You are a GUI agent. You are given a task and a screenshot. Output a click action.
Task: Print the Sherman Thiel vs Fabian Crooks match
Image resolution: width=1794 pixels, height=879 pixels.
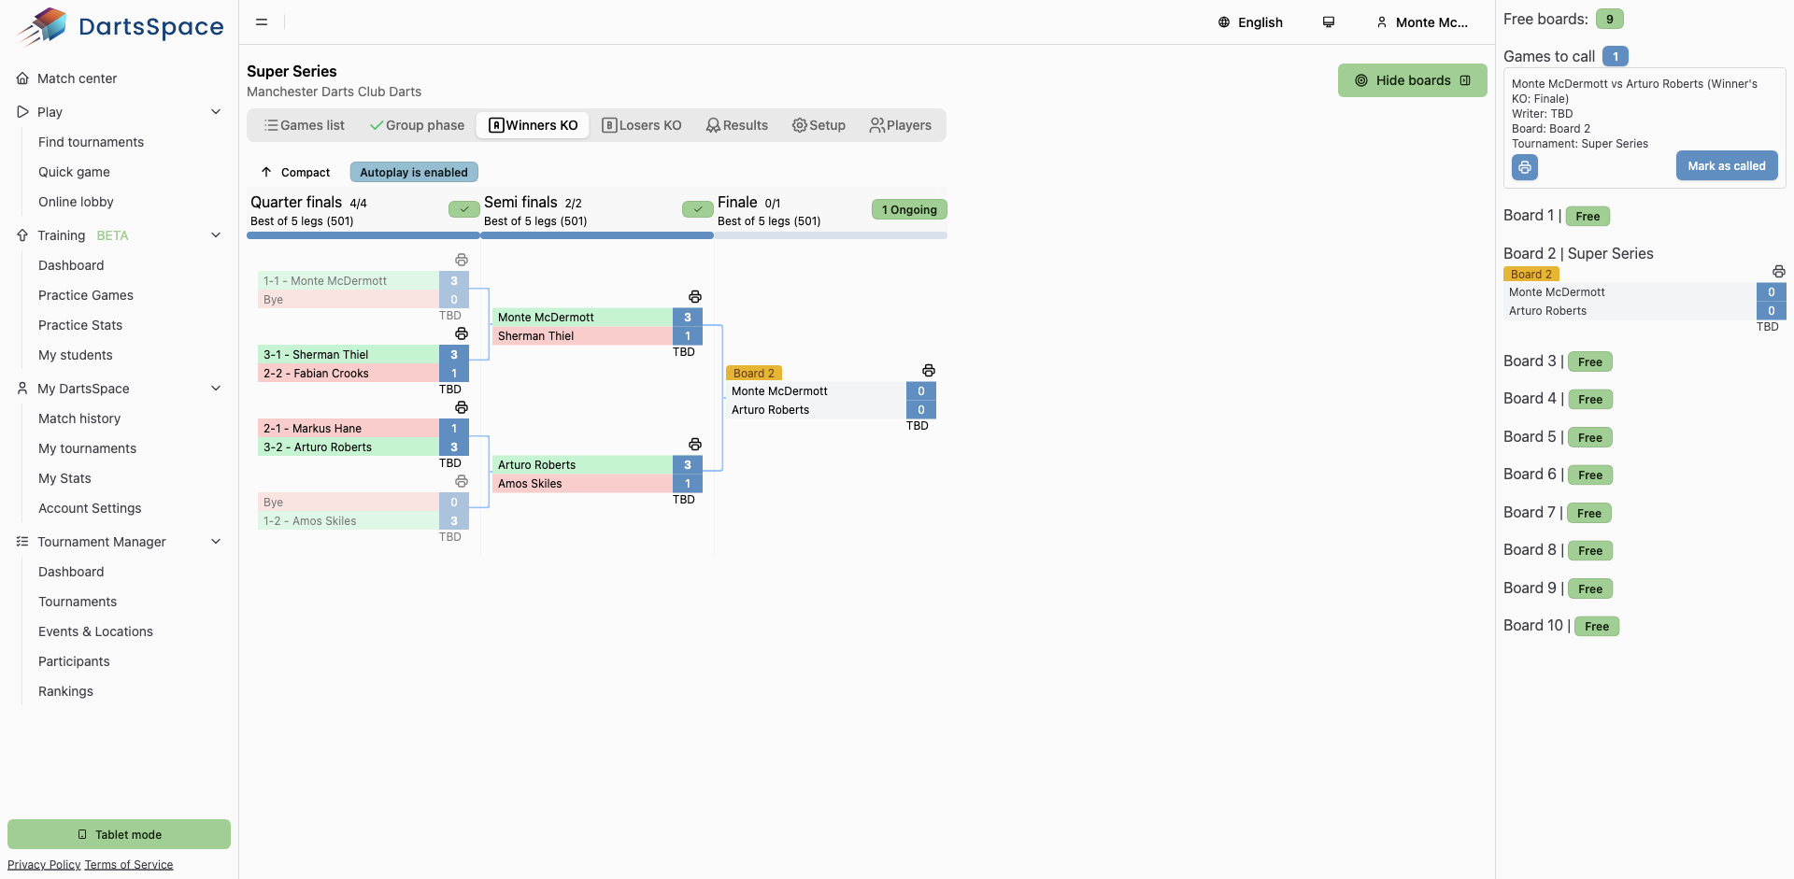(461, 333)
